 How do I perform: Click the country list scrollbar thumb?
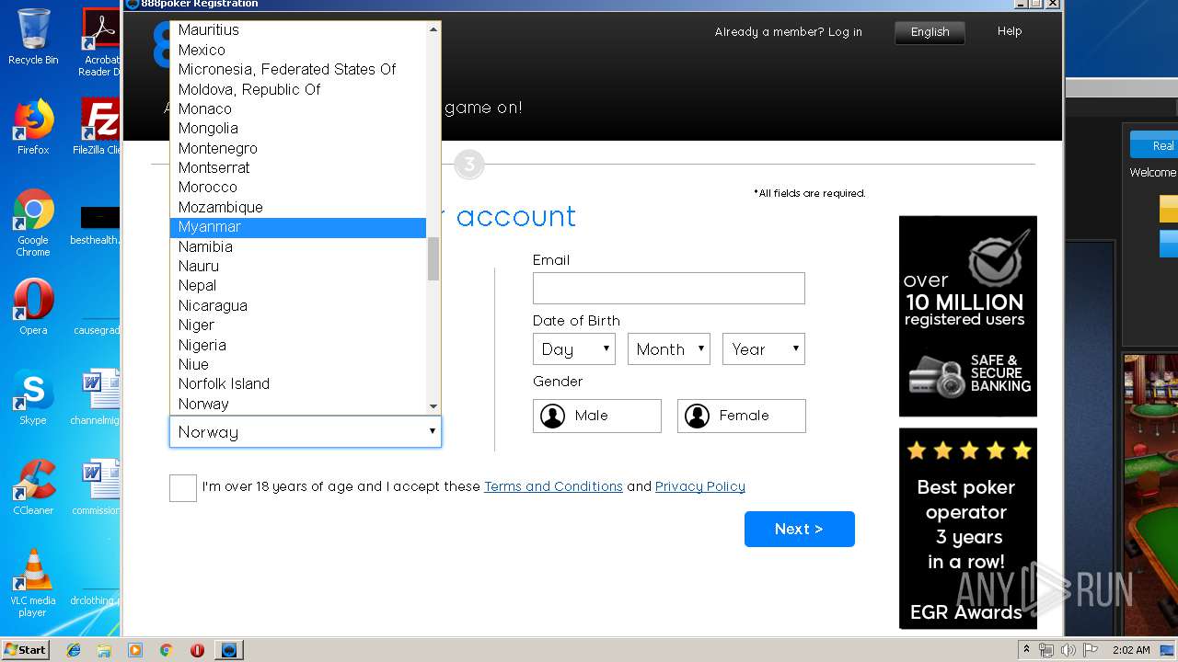coord(433,259)
